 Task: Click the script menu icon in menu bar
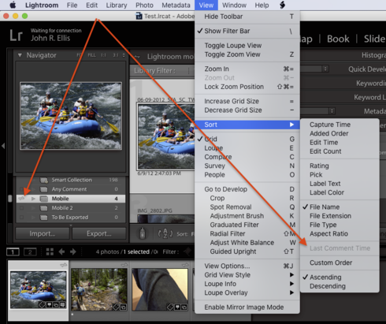[x=282, y=5]
